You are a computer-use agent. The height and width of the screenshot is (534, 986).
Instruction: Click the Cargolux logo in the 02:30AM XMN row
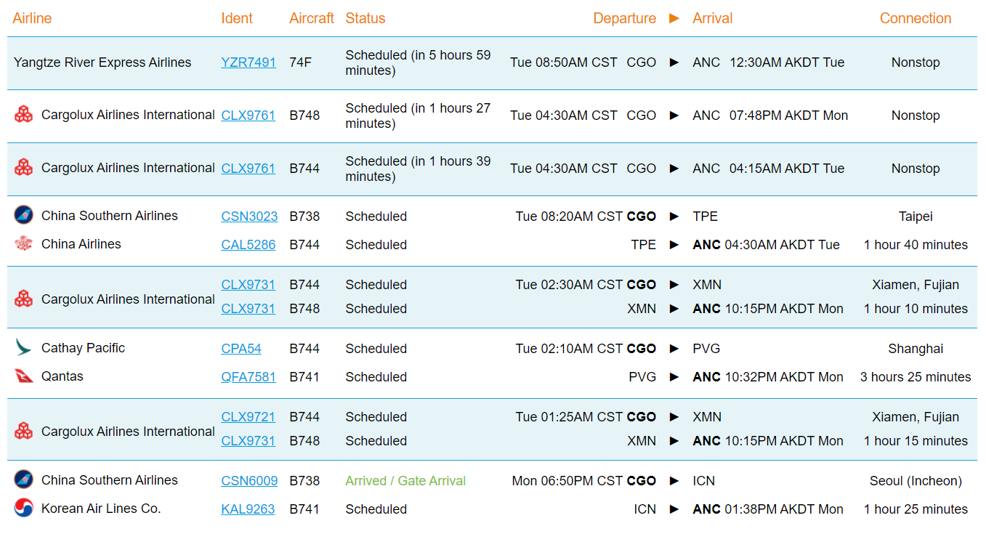click(x=24, y=299)
